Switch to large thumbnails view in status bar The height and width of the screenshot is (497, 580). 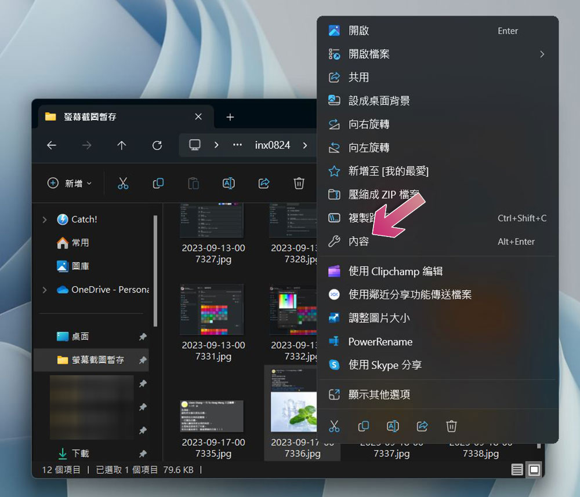click(x=534, y=470)
